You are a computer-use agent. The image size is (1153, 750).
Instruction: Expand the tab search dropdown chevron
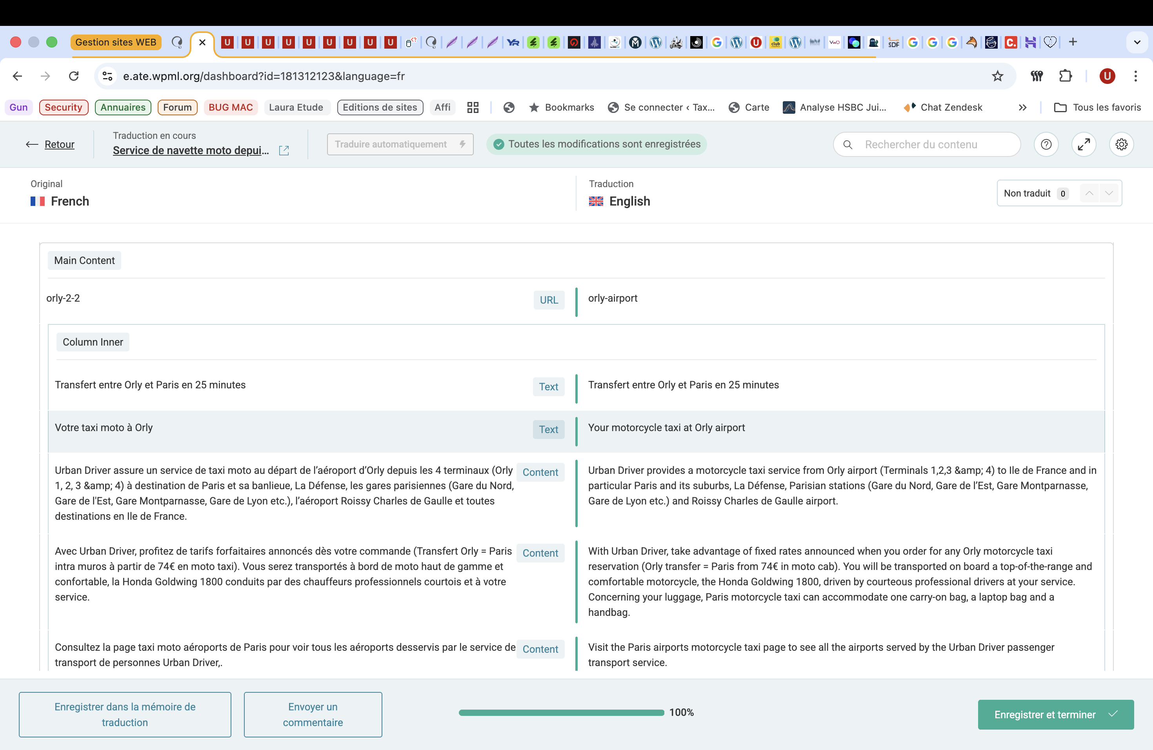1137,42
